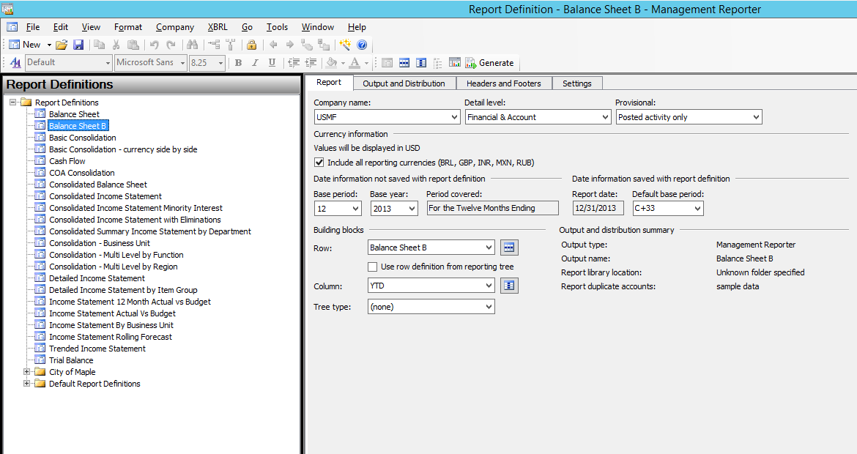Click the wizard wand icon

(346, 45)
